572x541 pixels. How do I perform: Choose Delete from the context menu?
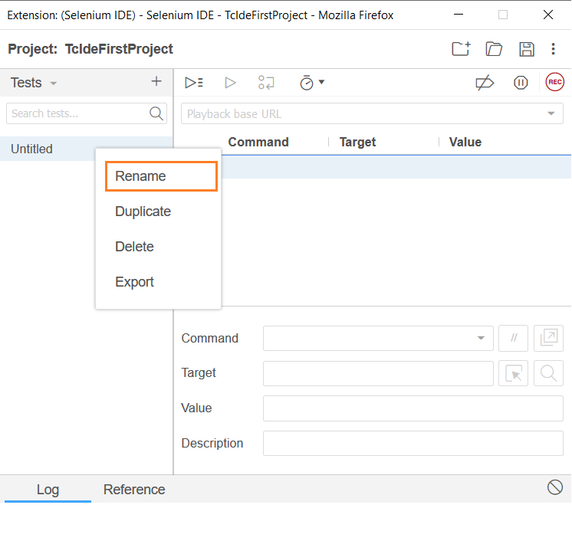pyautogui.click(x=134, y=247)
